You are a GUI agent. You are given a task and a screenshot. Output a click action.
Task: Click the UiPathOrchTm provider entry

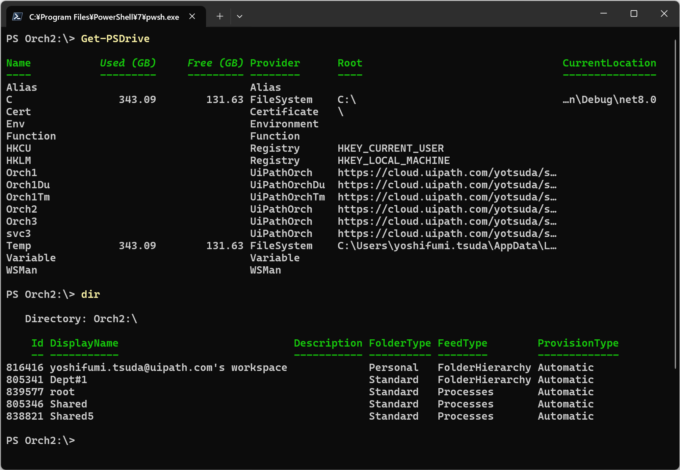pos(288,197)
